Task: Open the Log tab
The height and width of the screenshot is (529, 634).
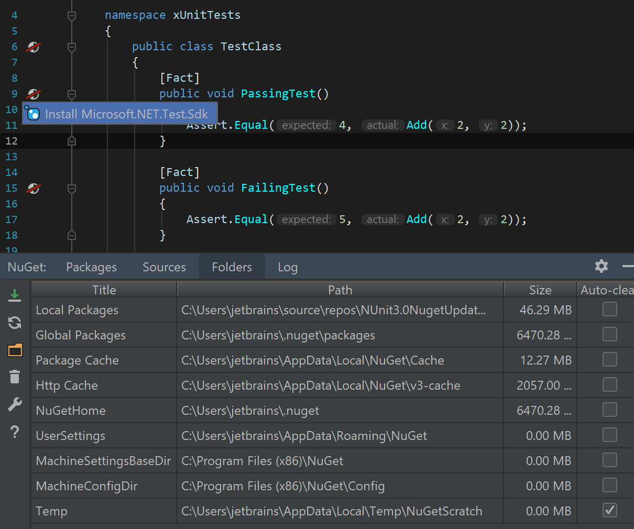Action: (x=287, y=267)
